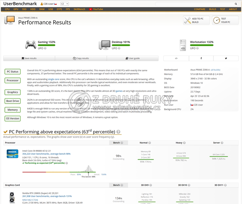Screen dimensions: 242x204
Task: Click the 9900K Core i9 badge
Action: click(12, 154)
